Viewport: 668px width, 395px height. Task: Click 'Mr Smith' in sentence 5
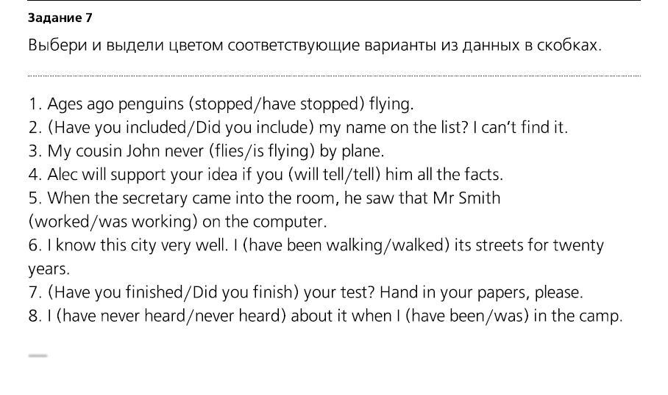[466, 198]
